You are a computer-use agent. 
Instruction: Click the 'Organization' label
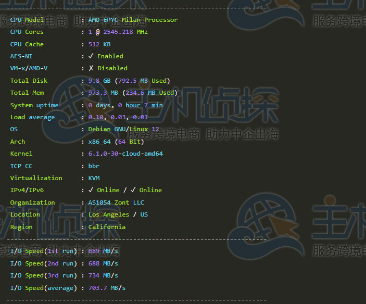click(x=32, y=202)
